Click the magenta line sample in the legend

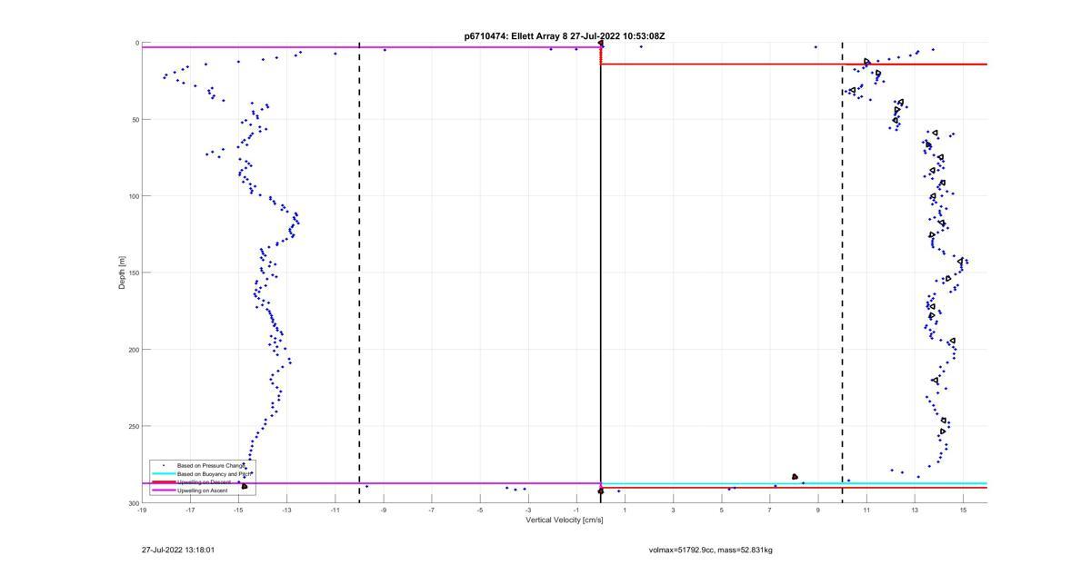(x=164, y=491)
